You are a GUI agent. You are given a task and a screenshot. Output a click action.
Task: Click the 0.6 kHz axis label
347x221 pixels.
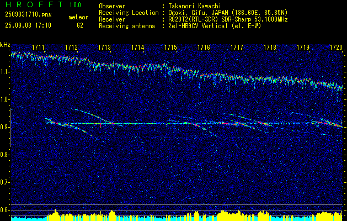coord(5,210)
